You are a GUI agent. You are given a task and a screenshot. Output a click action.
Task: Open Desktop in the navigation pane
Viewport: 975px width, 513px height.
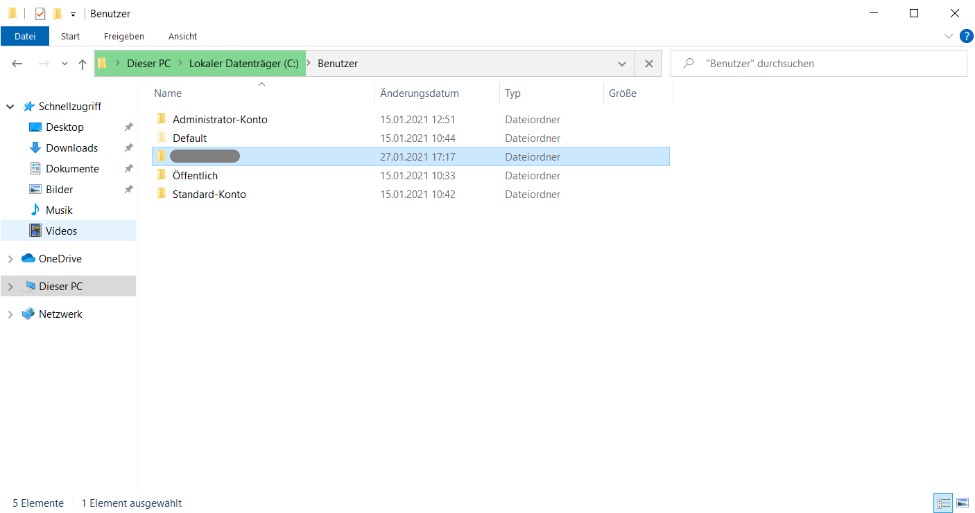[x=64, y=127]
